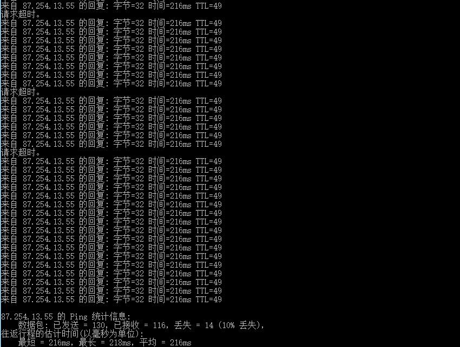Click the '已接收 = 116' received value
The width and height of the screenshot is (460, 347).
point(140,325)
